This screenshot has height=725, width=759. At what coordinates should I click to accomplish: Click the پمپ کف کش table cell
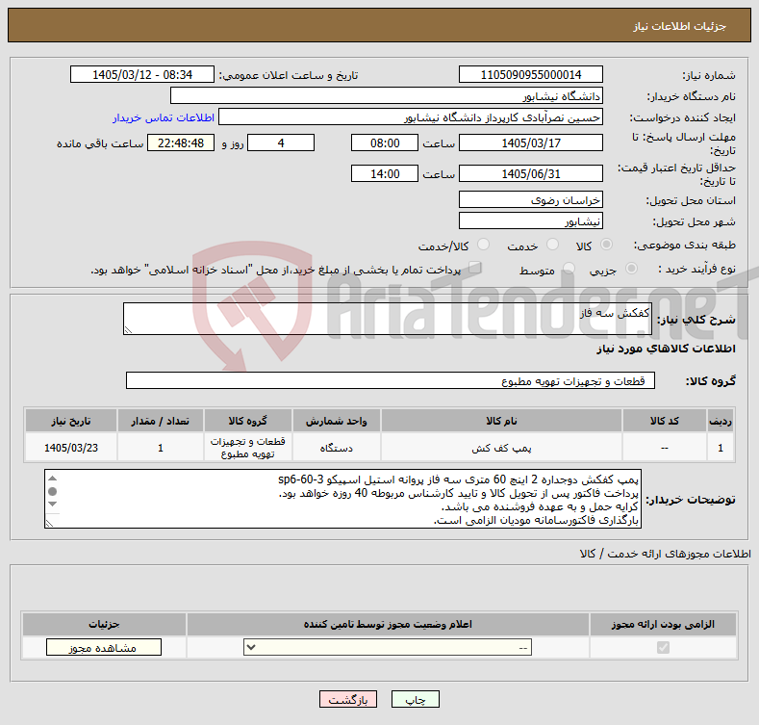click(501, 448)
